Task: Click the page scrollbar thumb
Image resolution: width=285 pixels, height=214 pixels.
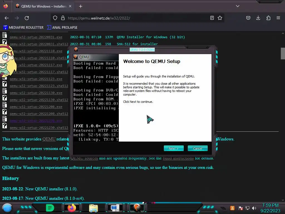Action: coord(283,53)
